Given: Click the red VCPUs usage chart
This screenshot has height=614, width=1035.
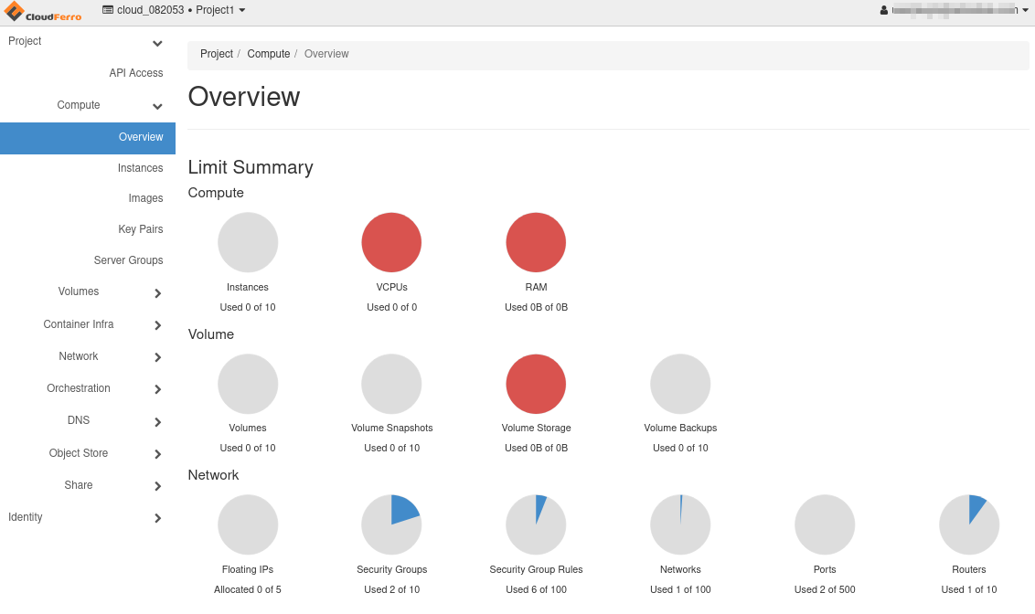Looking at the screenshot, I should point(391,242).
